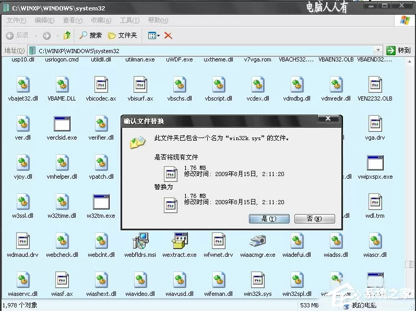This screenshot has width=416, height=311.
Task: Confirm replace with Yes (是) button
Action: (269, 219)
